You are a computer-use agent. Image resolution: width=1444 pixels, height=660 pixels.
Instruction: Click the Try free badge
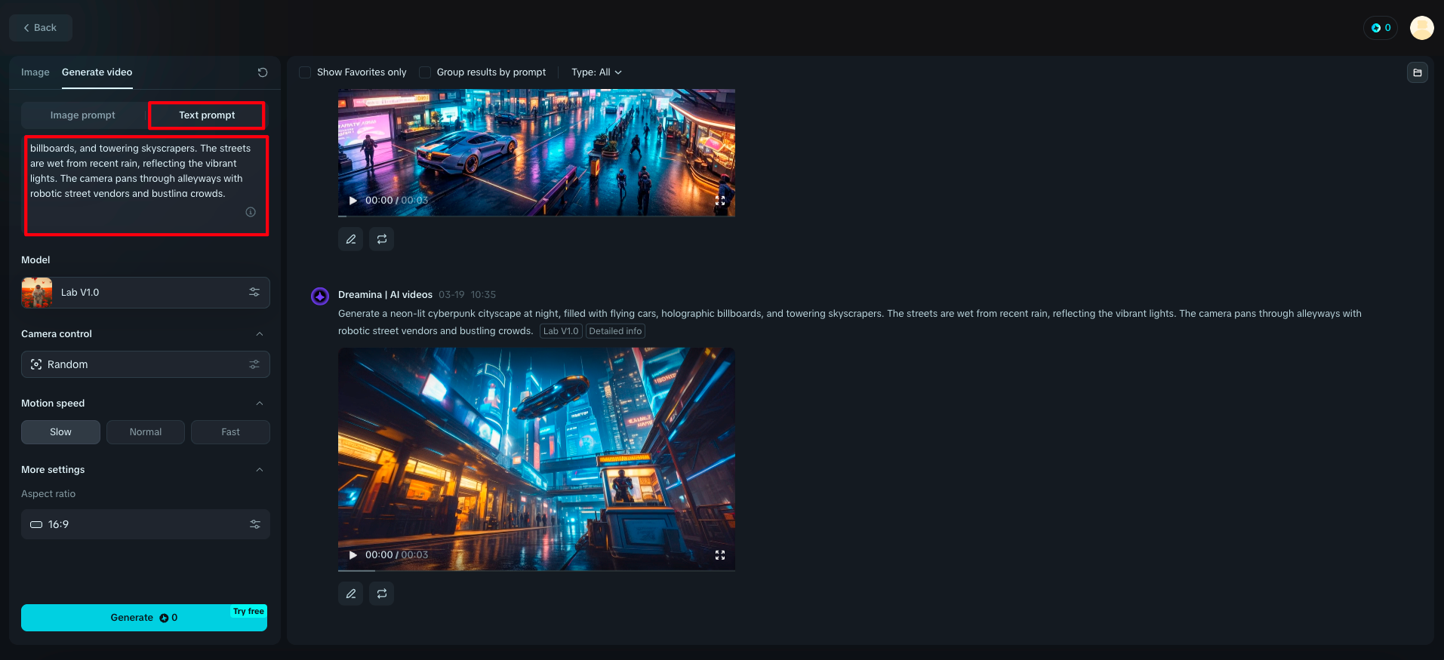248,612
